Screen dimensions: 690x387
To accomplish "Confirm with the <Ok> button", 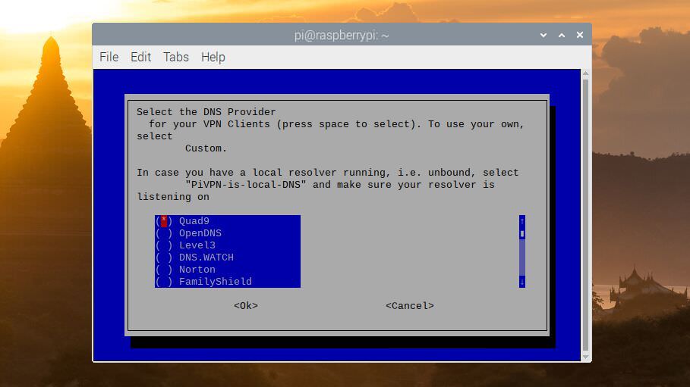I will point(245,306).
